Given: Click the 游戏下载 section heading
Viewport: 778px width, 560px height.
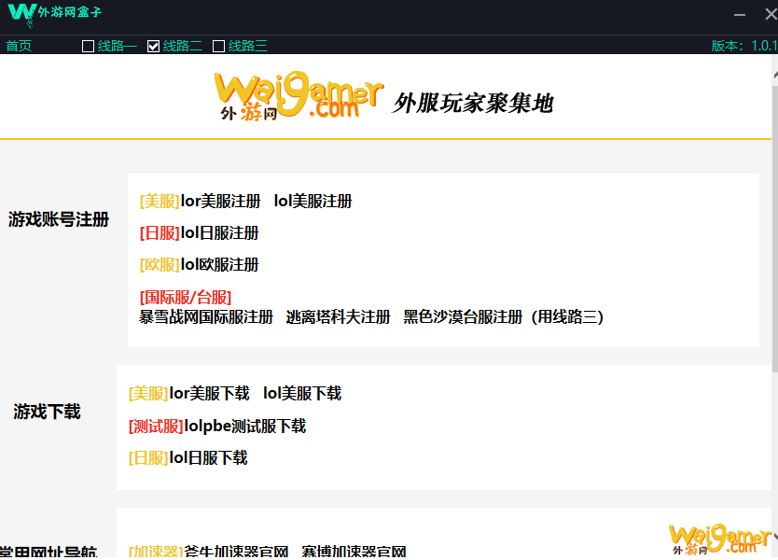Looking at the screenshot, I should 48,412.
